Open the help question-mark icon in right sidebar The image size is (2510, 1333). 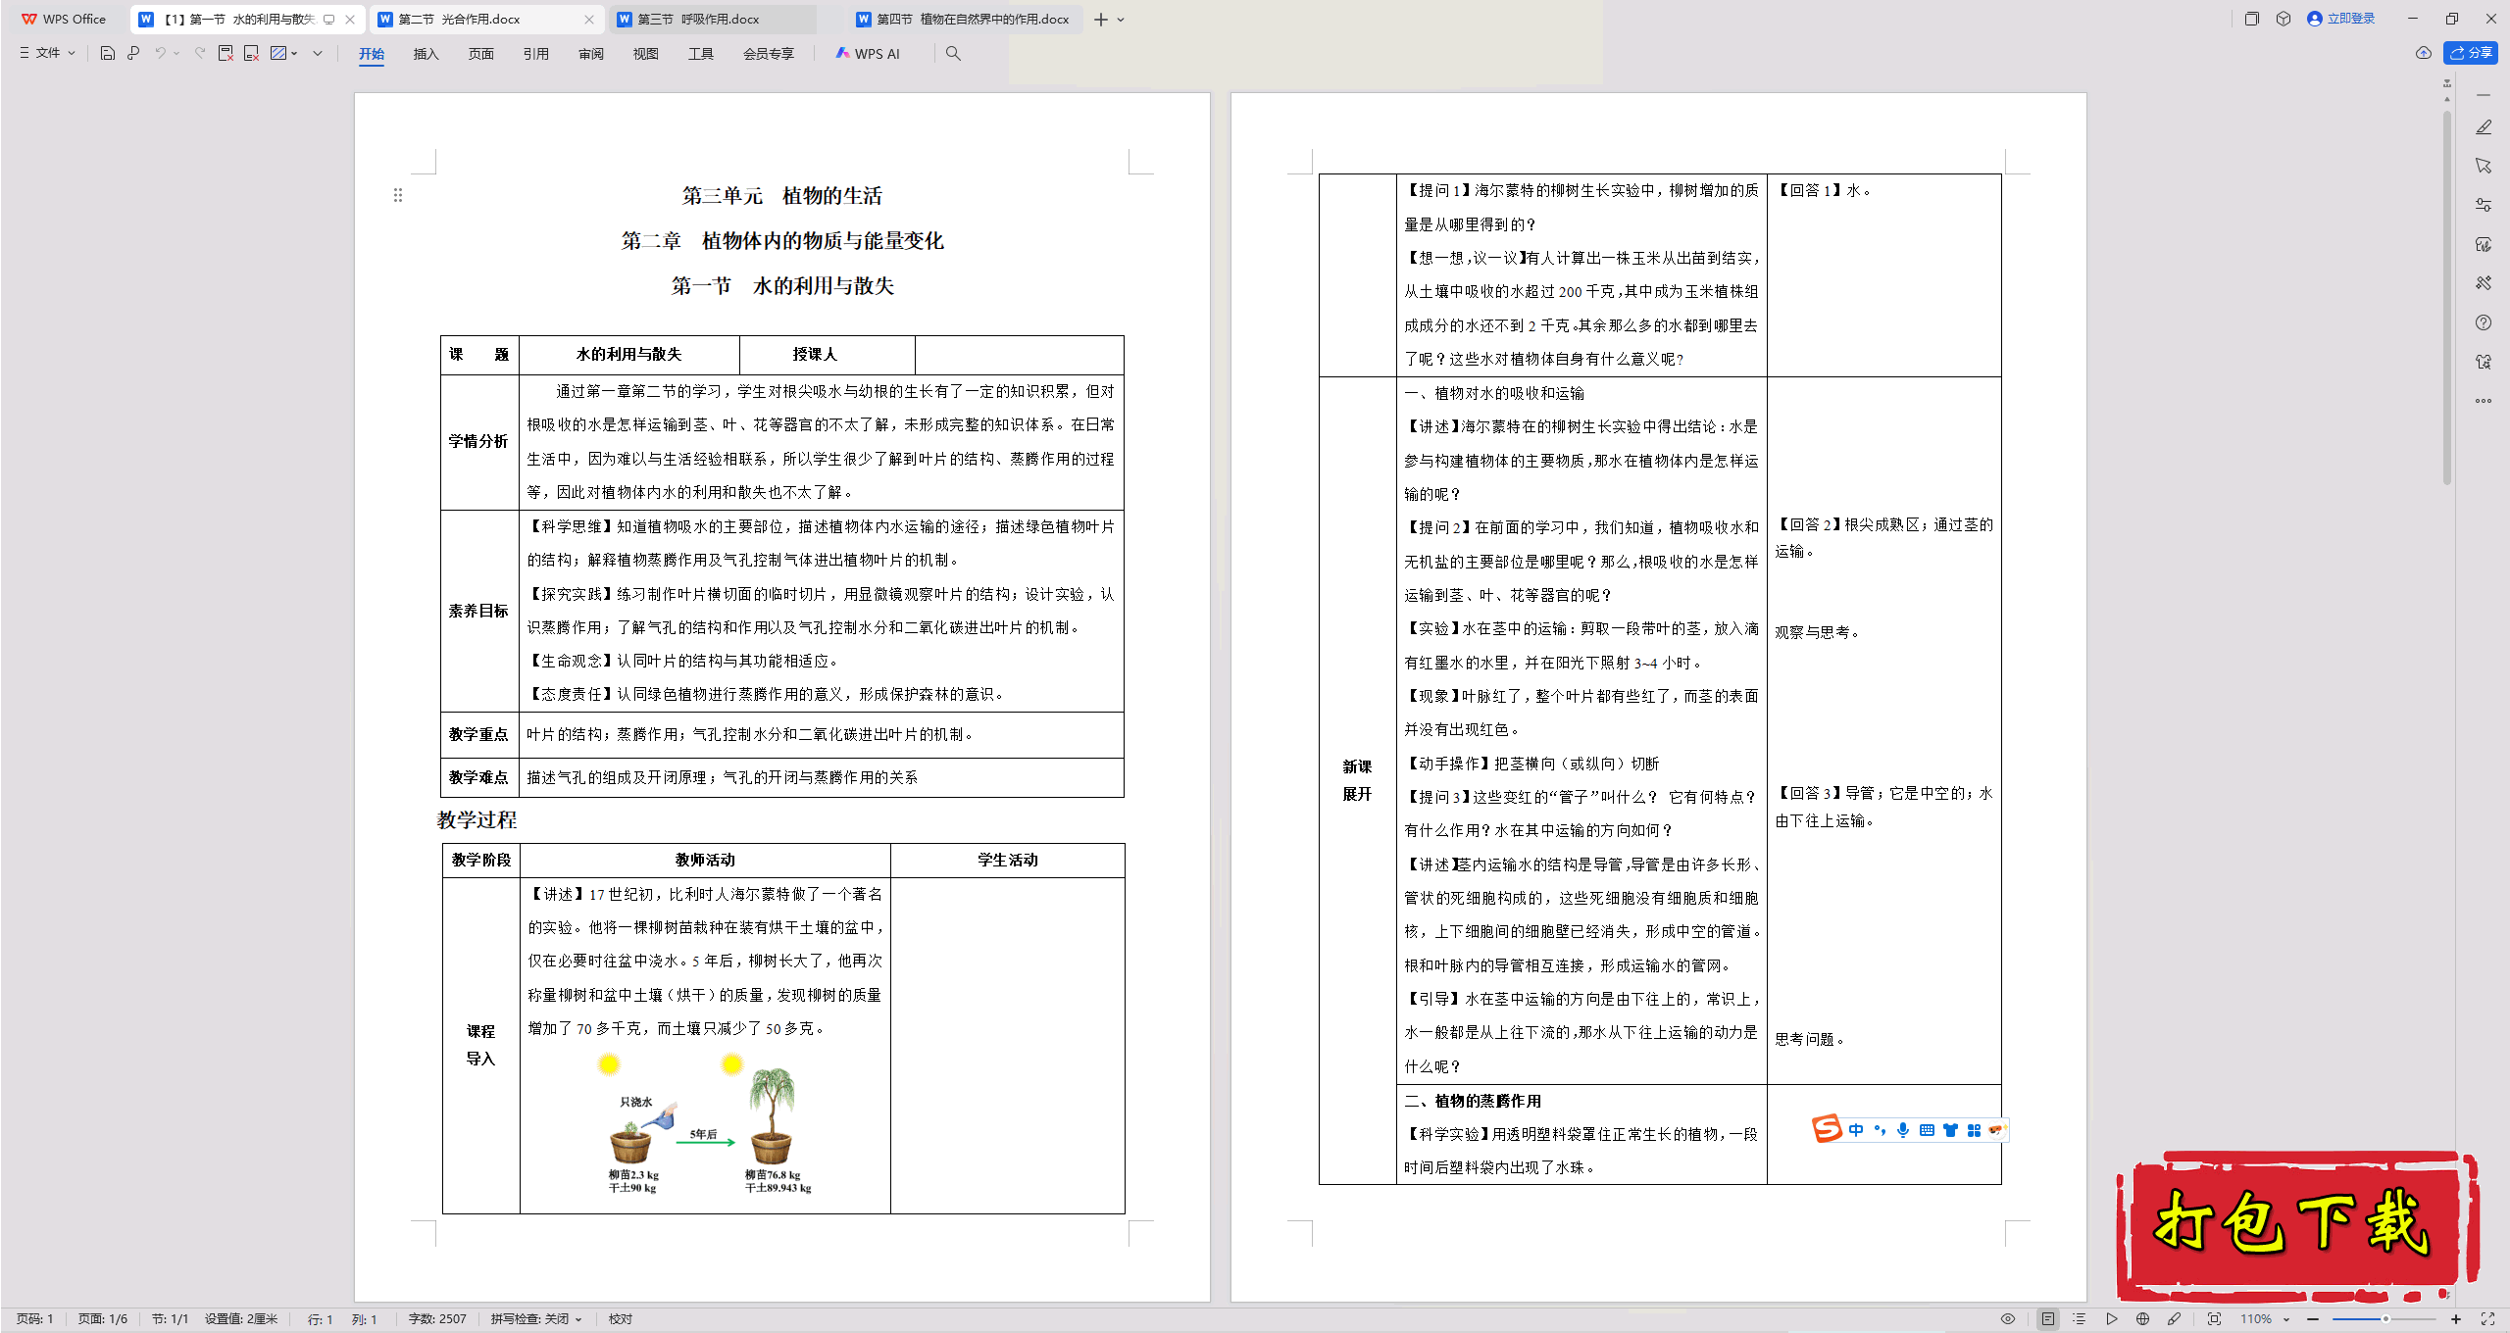click(x=2484, y=322)
